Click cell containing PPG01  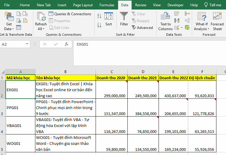[x=20, y=108]
